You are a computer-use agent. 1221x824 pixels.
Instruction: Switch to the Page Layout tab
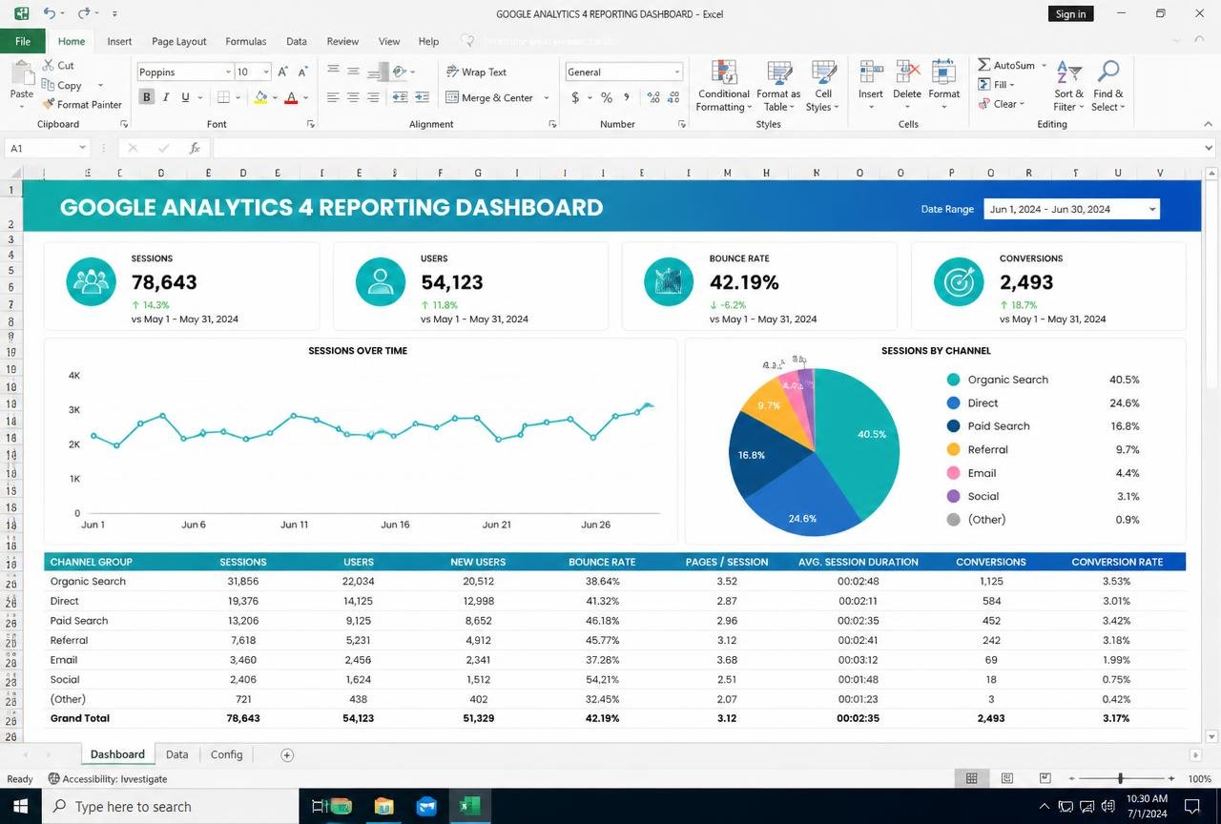click(179, 41)
